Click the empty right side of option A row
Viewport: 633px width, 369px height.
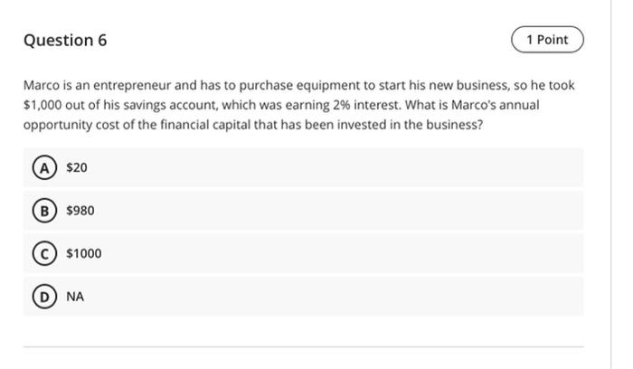(407, 167)
